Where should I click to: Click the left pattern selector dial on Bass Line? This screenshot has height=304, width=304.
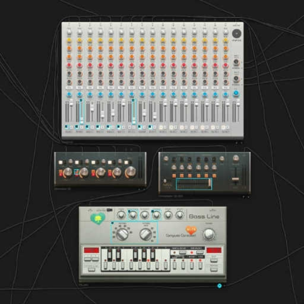(x=122, y=234)
